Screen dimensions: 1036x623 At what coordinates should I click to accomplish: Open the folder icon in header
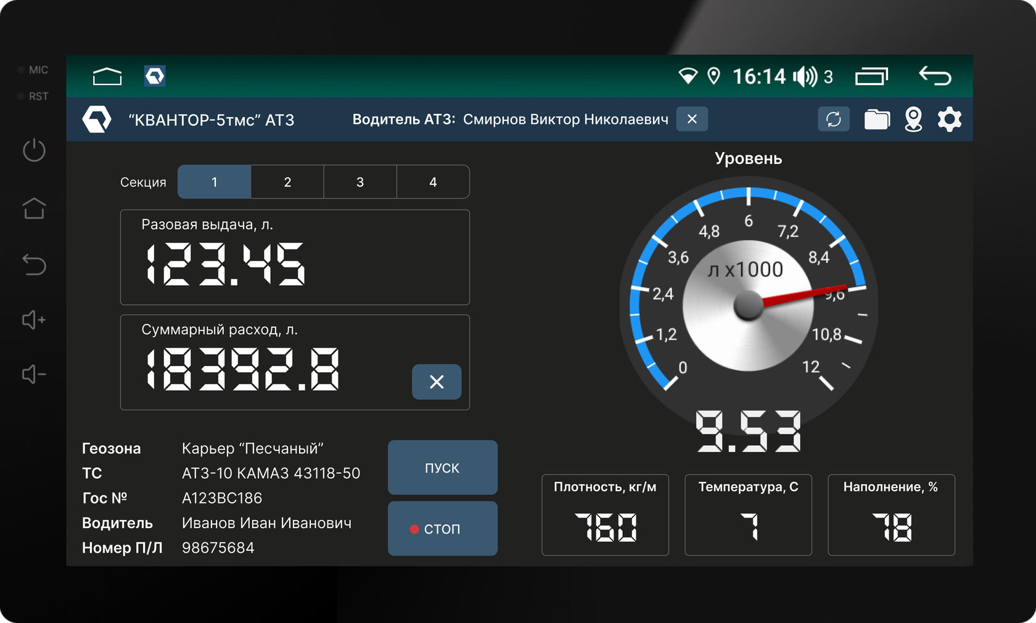coord(876,119)
